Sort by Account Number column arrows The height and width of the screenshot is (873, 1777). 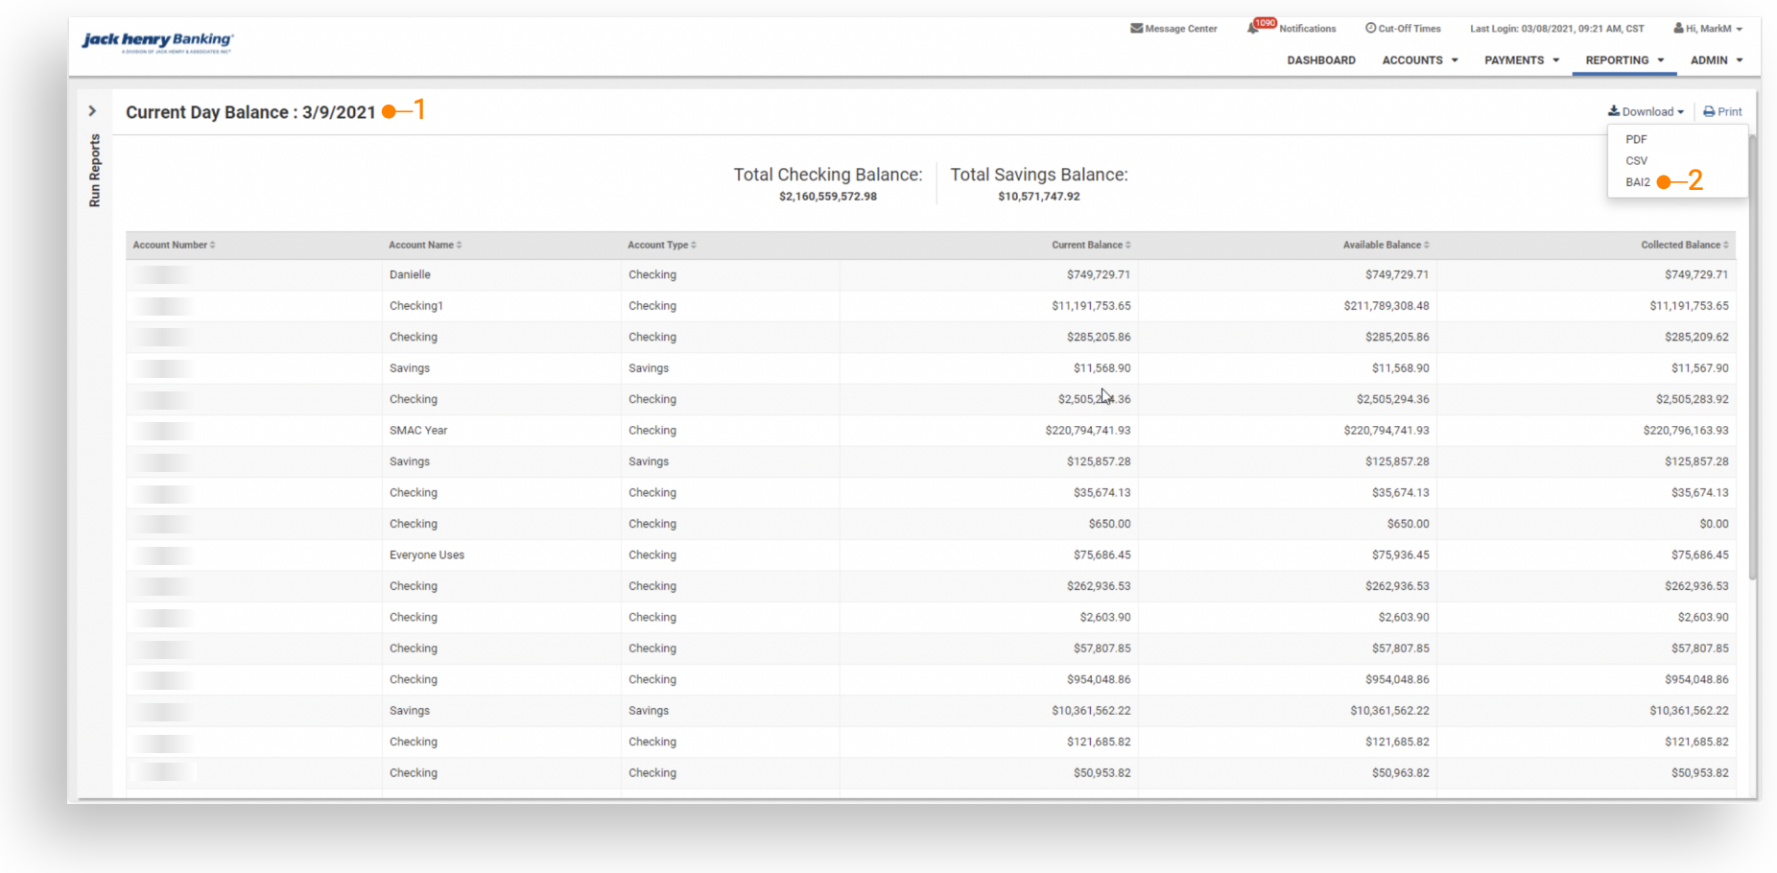(212, 246)
